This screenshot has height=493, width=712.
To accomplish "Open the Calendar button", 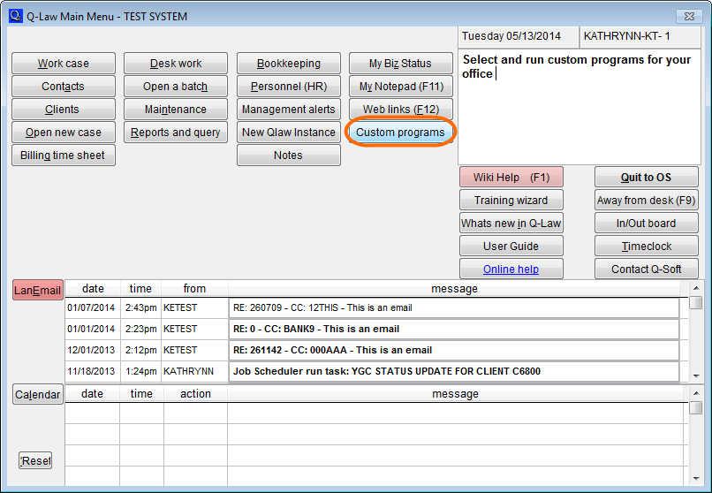I will 38,395.
